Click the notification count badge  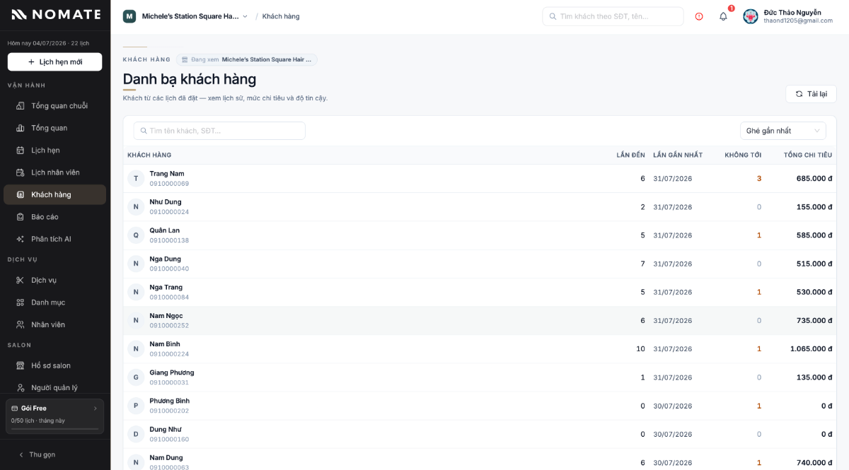(x=731, y=8)
